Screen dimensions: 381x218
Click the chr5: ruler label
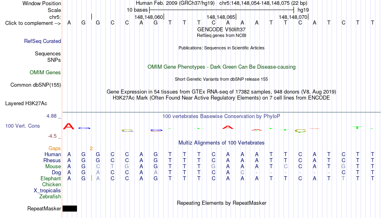coord(55,17)
